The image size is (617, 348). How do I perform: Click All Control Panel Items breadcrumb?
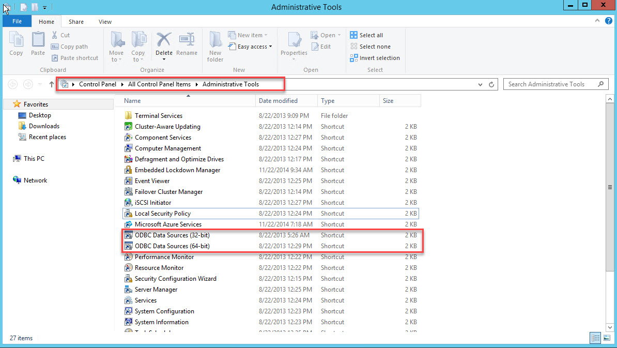tap(159, 84)
